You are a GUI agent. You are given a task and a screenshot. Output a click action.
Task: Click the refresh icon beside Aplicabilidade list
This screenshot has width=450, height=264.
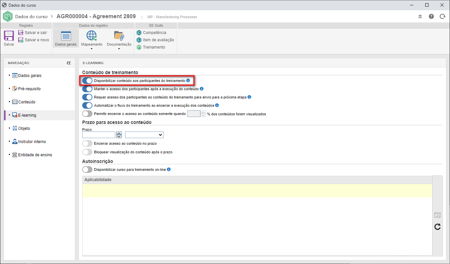click(437, 227)
